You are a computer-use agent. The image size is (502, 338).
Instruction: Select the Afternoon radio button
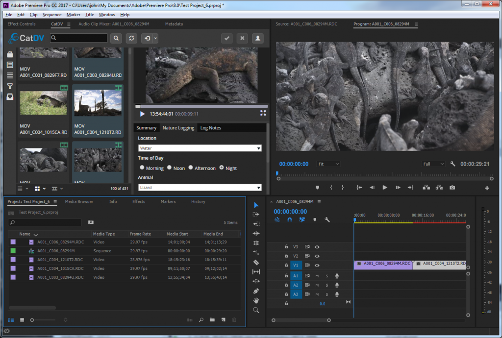(191, 168)
